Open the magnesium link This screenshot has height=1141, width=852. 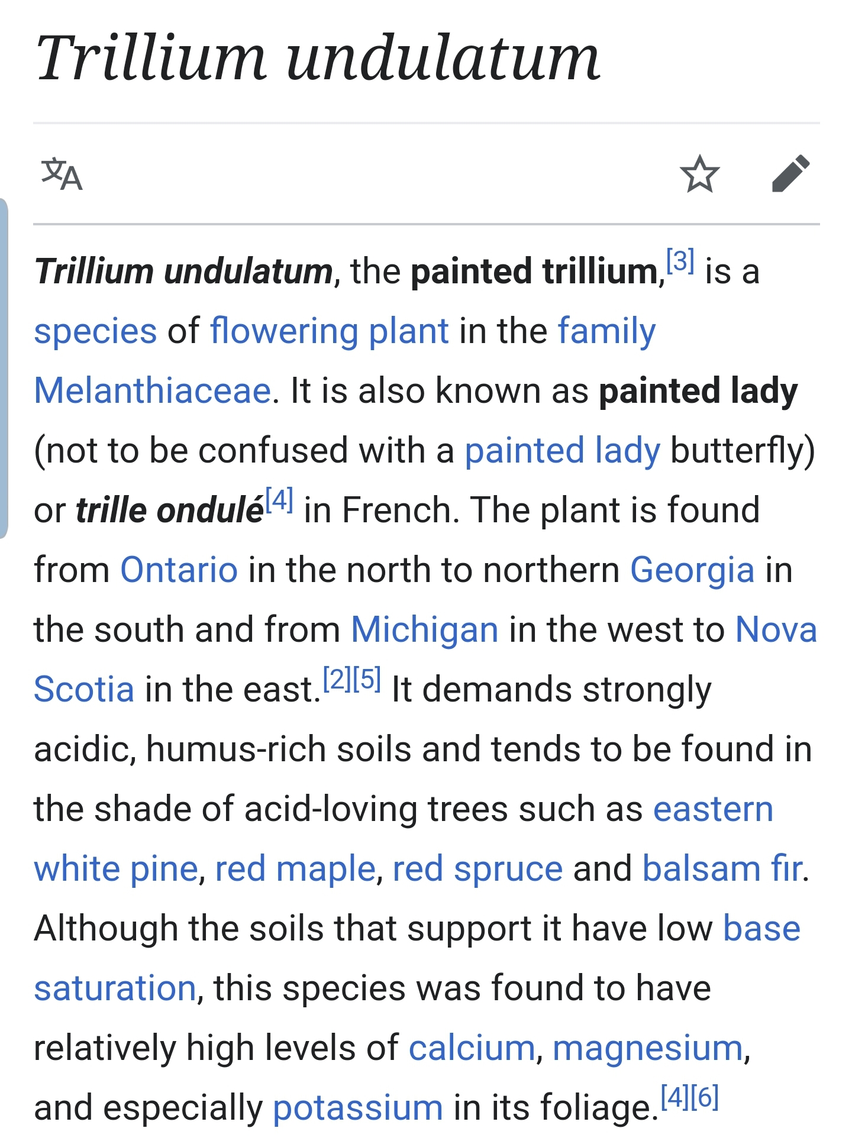pyautogui.click(x=648, y=1048)
